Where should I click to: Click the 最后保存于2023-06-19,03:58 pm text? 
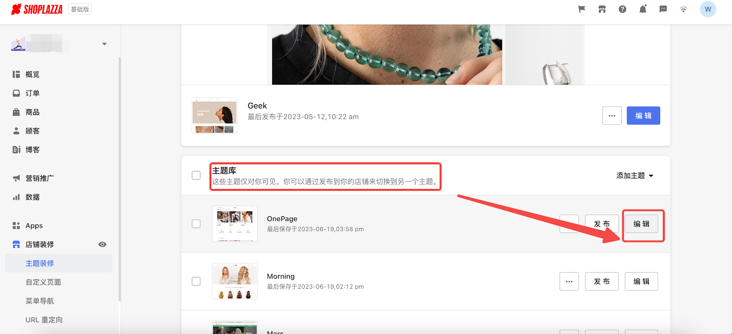pos(315,229)
